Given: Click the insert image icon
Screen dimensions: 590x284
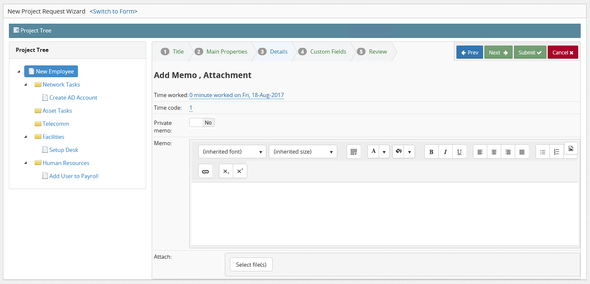Looking at the screenshot, I should click(x=571, y=149).
